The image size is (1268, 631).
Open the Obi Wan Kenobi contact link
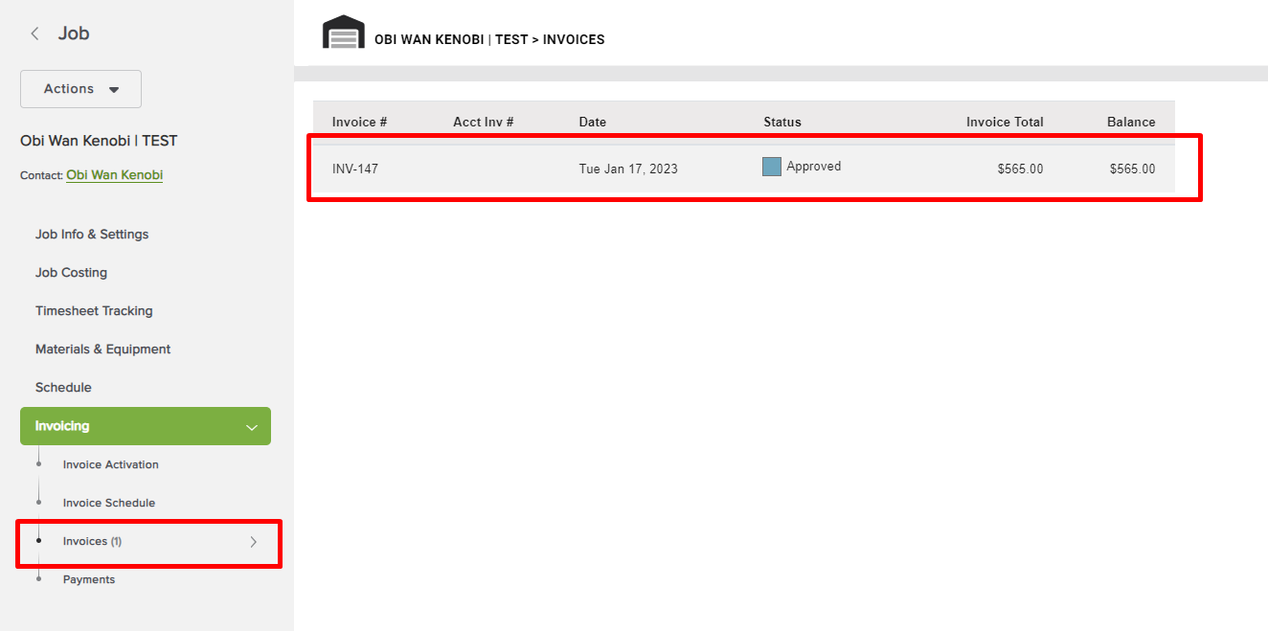pos(114,175)
